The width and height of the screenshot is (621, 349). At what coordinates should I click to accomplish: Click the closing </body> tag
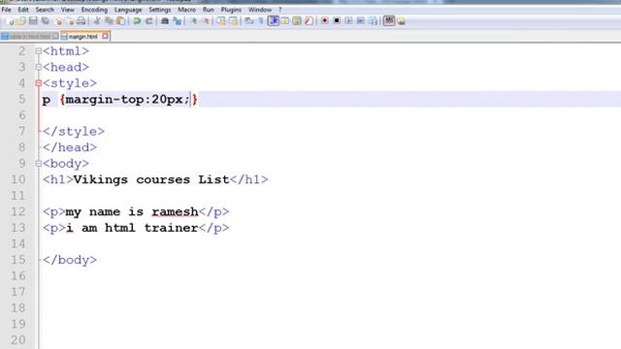coord(70,260)
